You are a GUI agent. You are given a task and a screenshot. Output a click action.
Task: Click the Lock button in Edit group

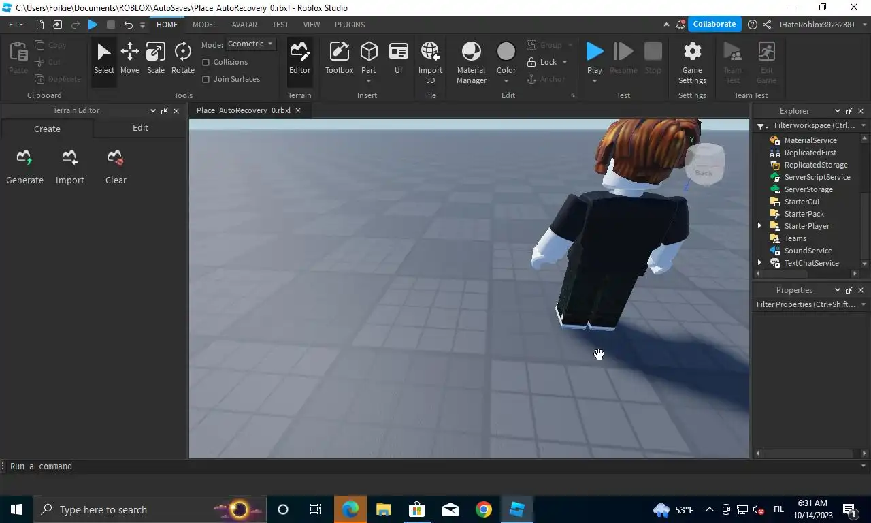[542, 62]
